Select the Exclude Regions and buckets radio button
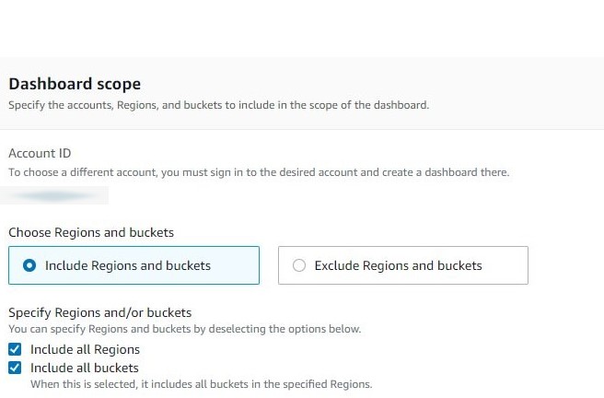604x398 pixels. tap(298, 265)
